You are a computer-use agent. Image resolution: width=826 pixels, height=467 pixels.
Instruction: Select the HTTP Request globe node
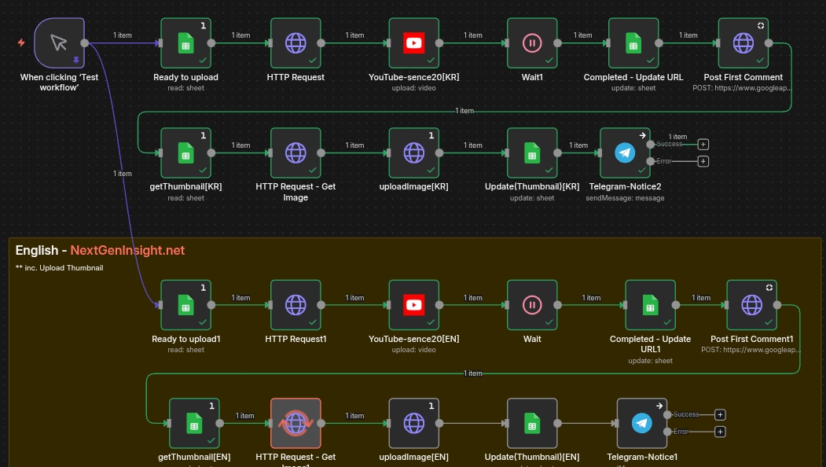point(296,43)
